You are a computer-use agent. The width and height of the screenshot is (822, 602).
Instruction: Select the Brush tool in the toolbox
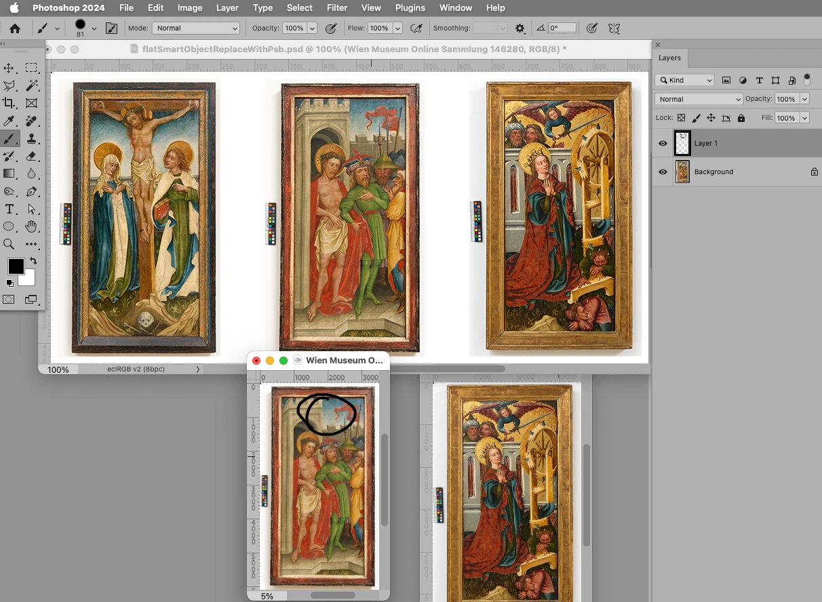[x=9, y=138]
